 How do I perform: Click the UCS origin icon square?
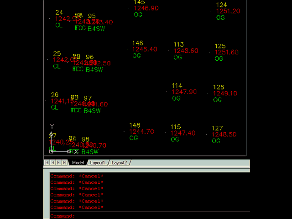tap(51, 151)
